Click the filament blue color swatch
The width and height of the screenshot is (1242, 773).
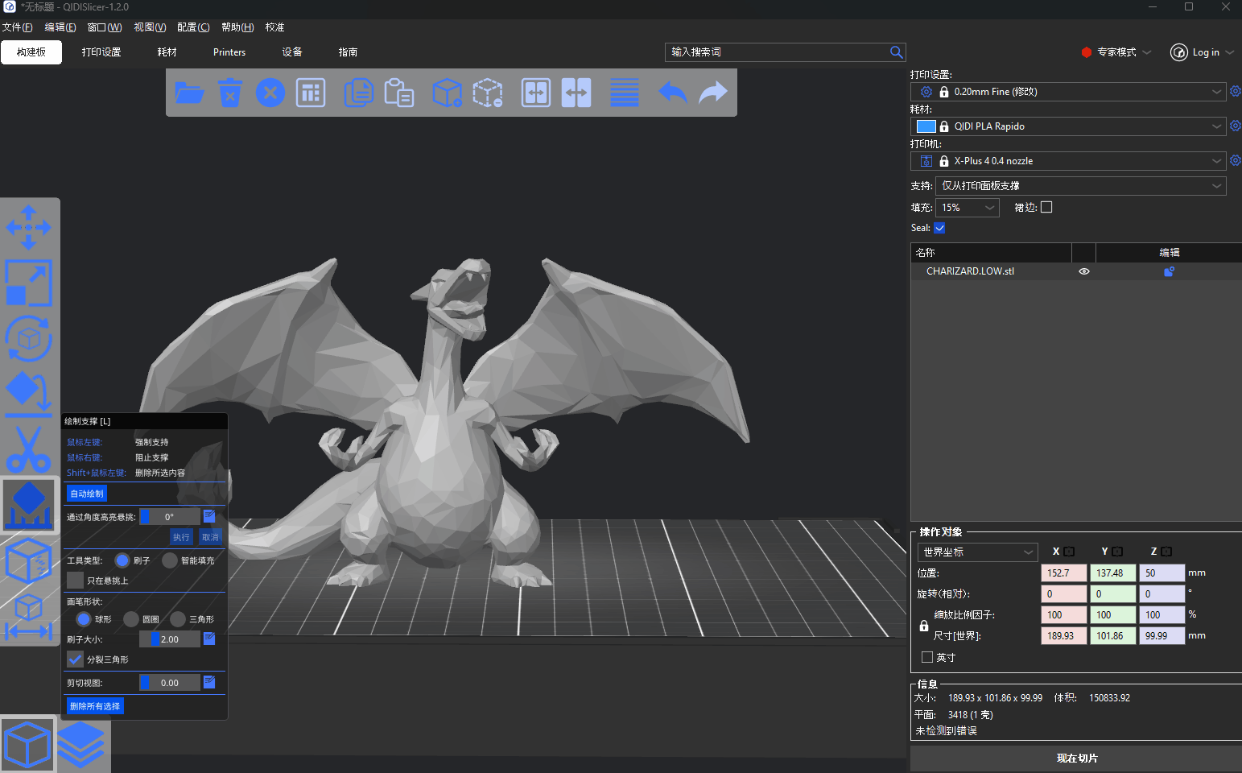point(926,126)
